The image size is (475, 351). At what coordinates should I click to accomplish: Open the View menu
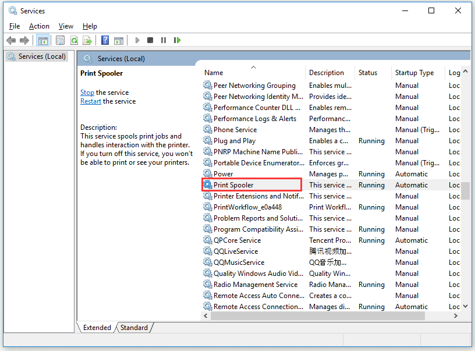tap(66, 26)
